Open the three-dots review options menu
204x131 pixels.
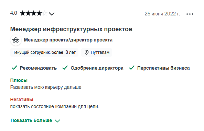tap(190, 14)
